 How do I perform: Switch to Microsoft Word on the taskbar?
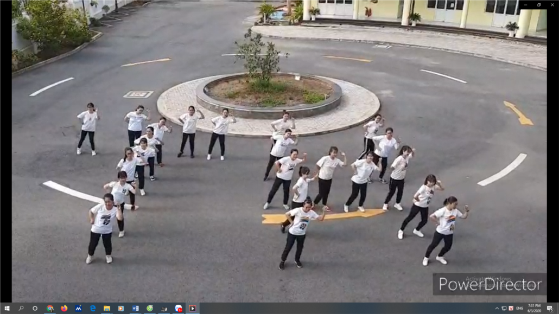point(136,308)
